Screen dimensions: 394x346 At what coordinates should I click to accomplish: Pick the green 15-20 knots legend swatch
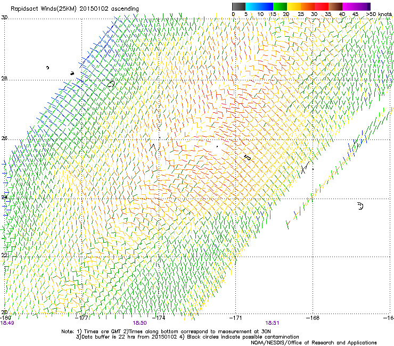[280, 6]
